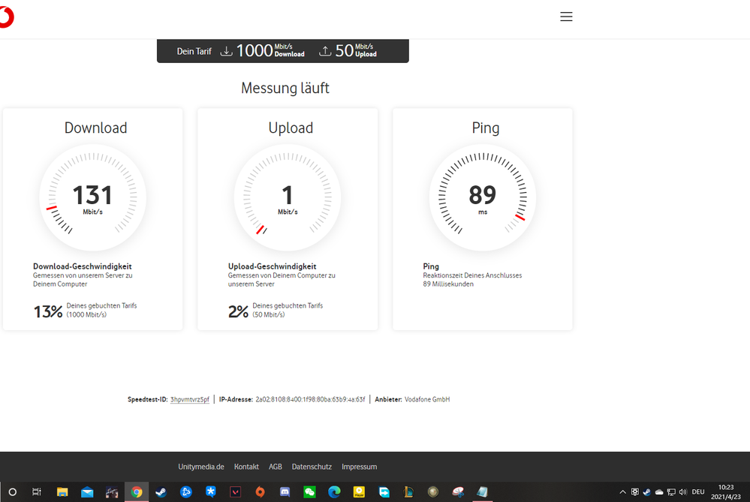The image size is (750, 502).
Task: Open the Speedtest-ID link 3hpvmtvr25pf
Action: [x=189, y=400]
